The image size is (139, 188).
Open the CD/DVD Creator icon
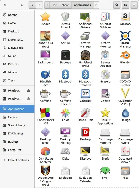coord(125,74)
